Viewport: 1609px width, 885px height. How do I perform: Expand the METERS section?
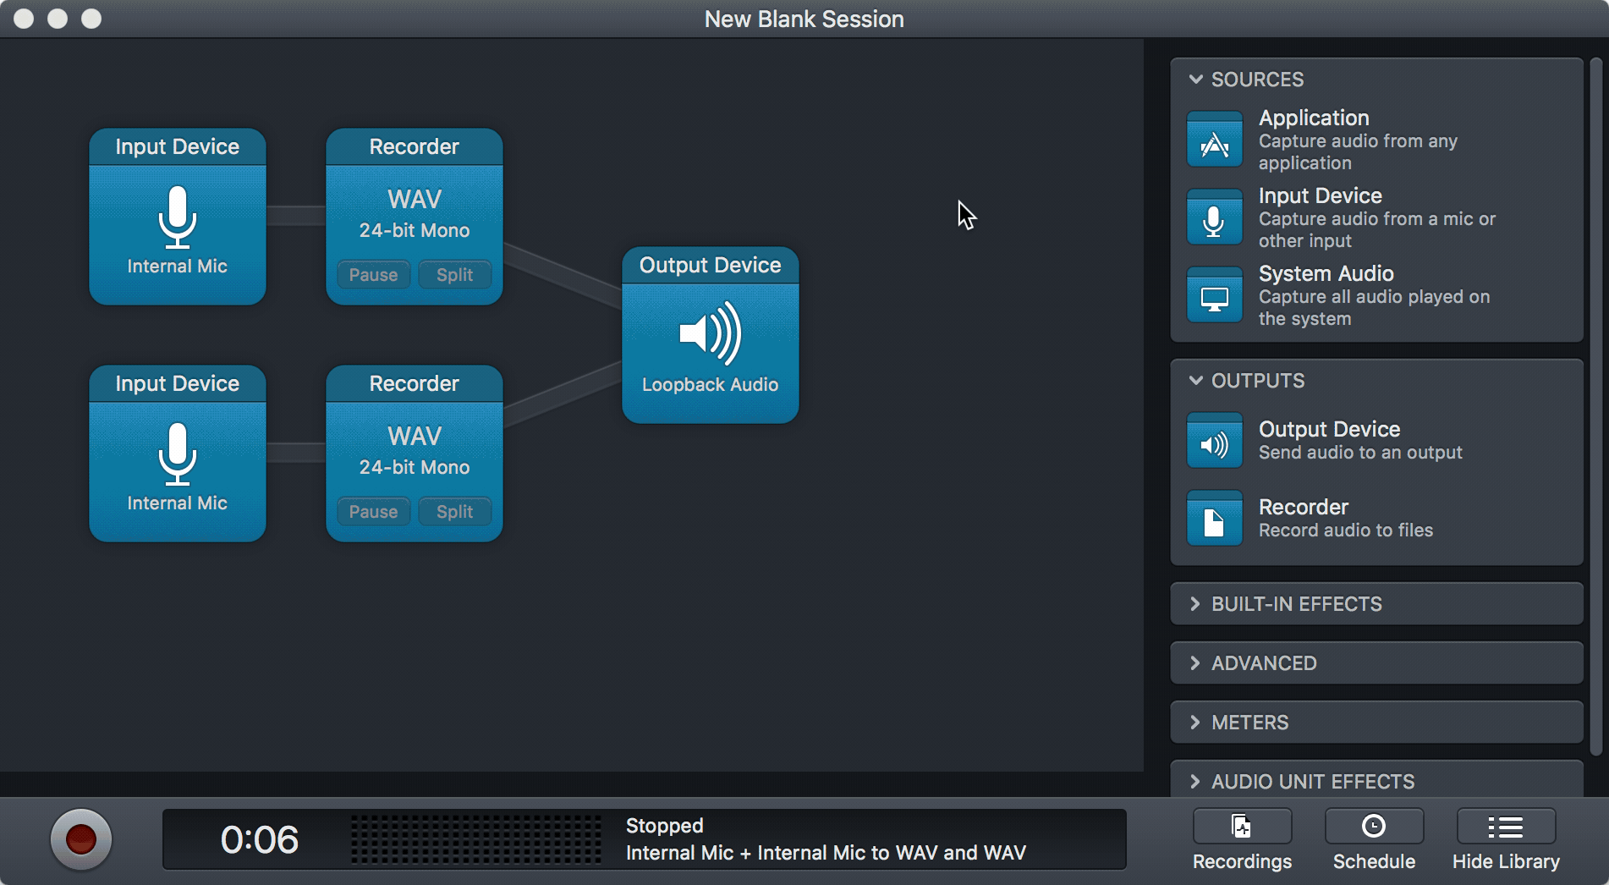pyautogui.click(x=1195, y=723)
